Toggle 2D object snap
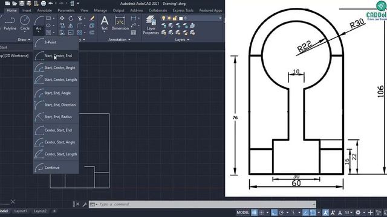The width and height of the screenshot is (387, 217). pyautogui.click(x=313, y=213)
